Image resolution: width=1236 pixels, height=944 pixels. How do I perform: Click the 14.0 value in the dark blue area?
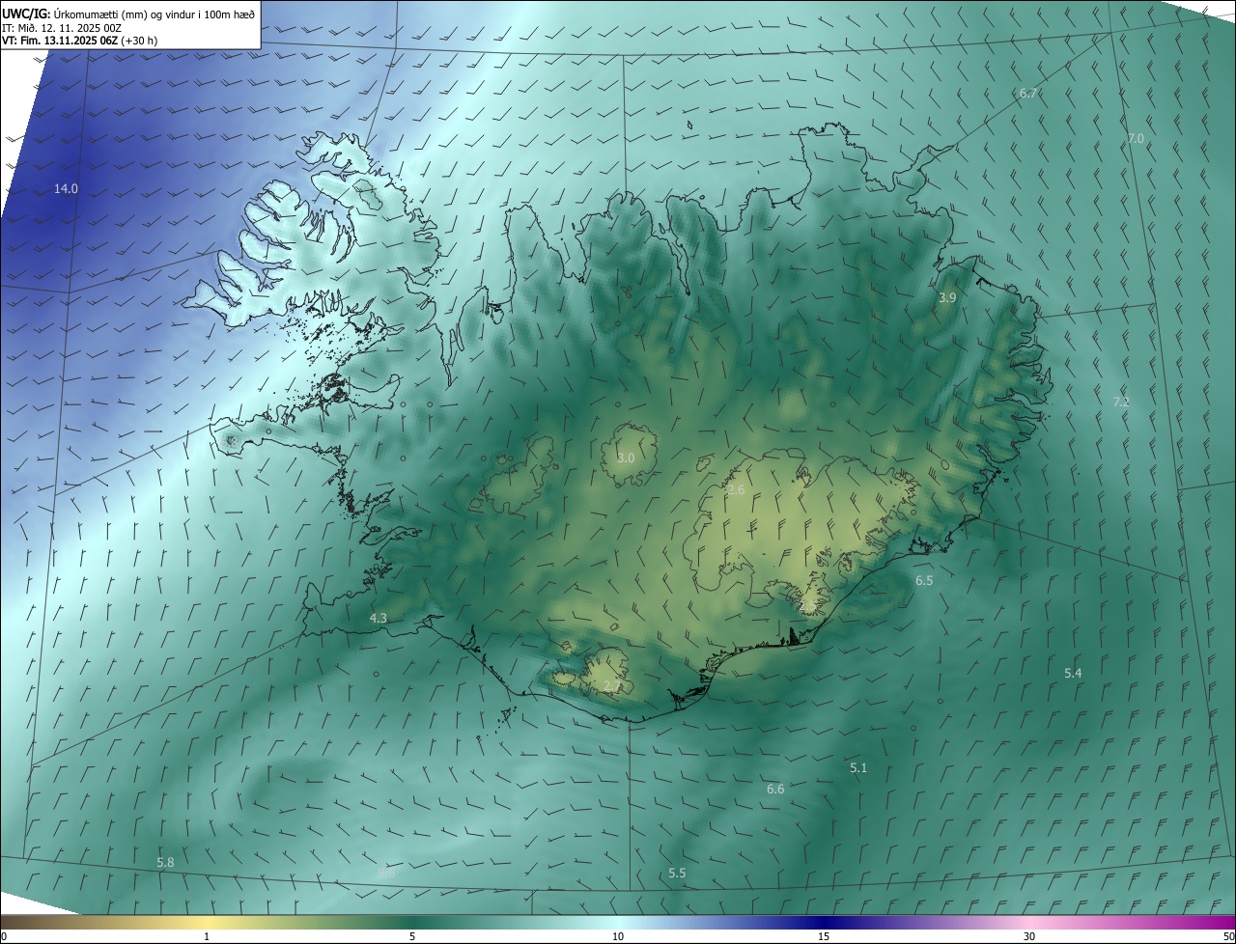(66, 189)
